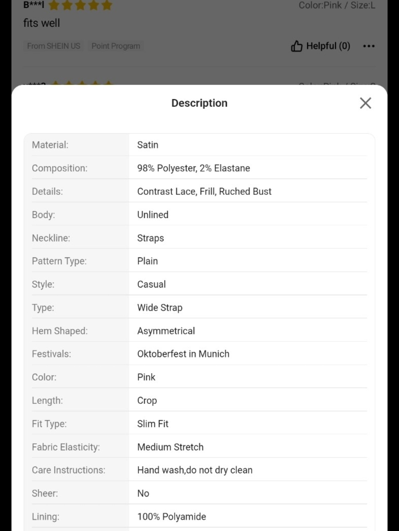Select the From SHEIN US tag

click(53, 46)
